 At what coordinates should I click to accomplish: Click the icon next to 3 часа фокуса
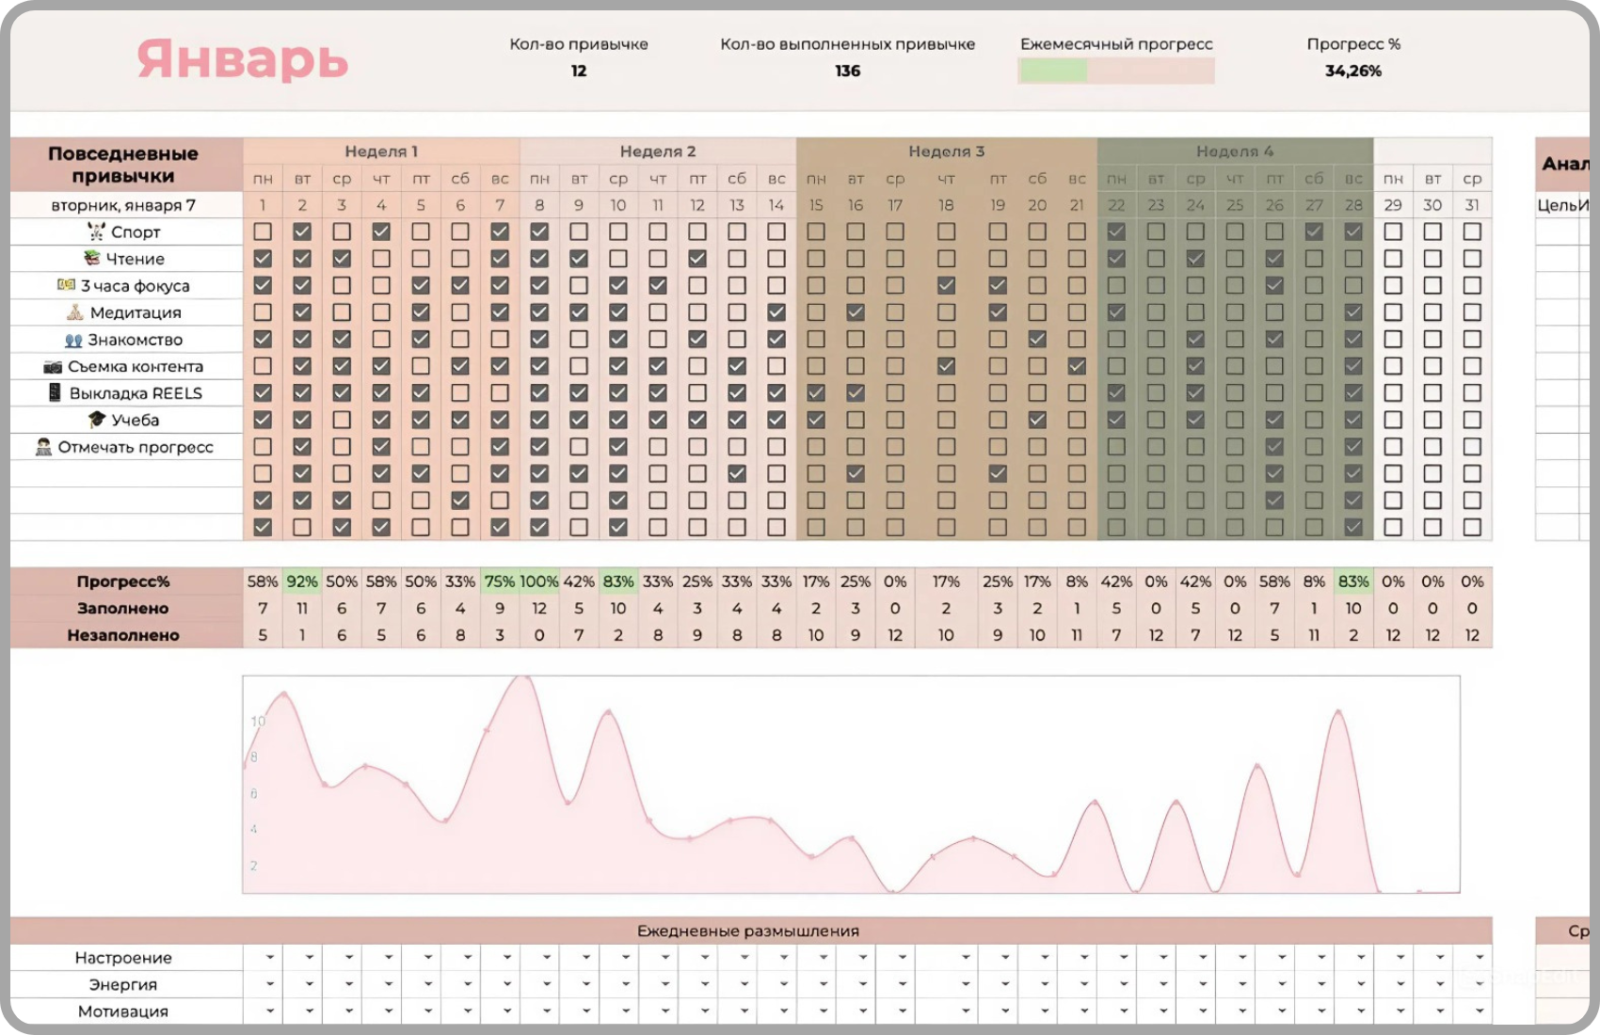(66, 285)
